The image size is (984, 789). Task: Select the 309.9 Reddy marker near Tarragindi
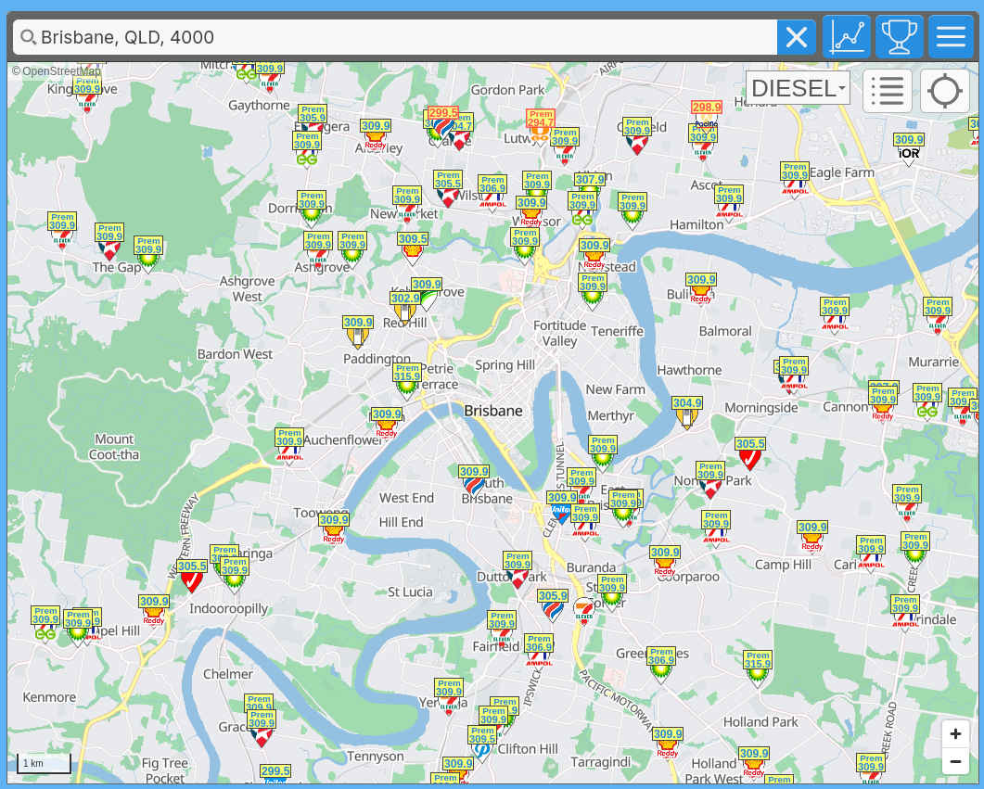coord(667,744)
